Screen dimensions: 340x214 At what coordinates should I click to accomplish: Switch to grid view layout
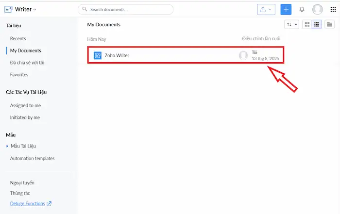pyautogui.click(x=307, y=24)
